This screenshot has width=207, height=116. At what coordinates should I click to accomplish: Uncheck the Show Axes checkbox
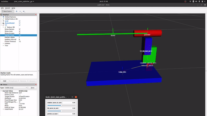click(x=20, y=31)
